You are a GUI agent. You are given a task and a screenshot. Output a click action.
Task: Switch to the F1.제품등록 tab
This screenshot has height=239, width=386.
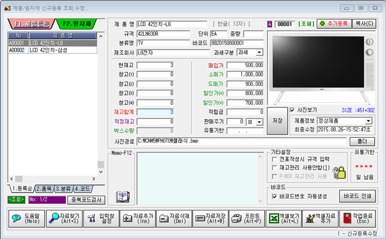click(x=32, y=24)
